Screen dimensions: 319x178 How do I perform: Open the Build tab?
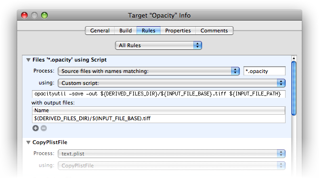(125, 31)
